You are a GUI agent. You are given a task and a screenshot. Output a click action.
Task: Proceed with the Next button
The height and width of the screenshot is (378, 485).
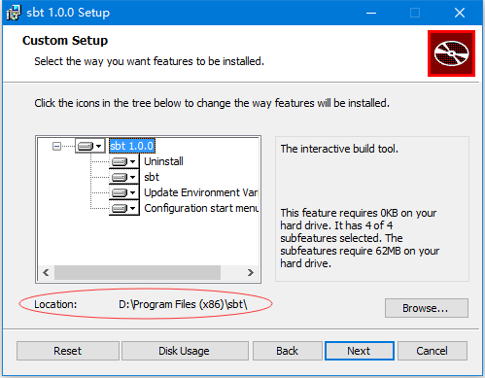pyautogui.click(x=360, y=351)
